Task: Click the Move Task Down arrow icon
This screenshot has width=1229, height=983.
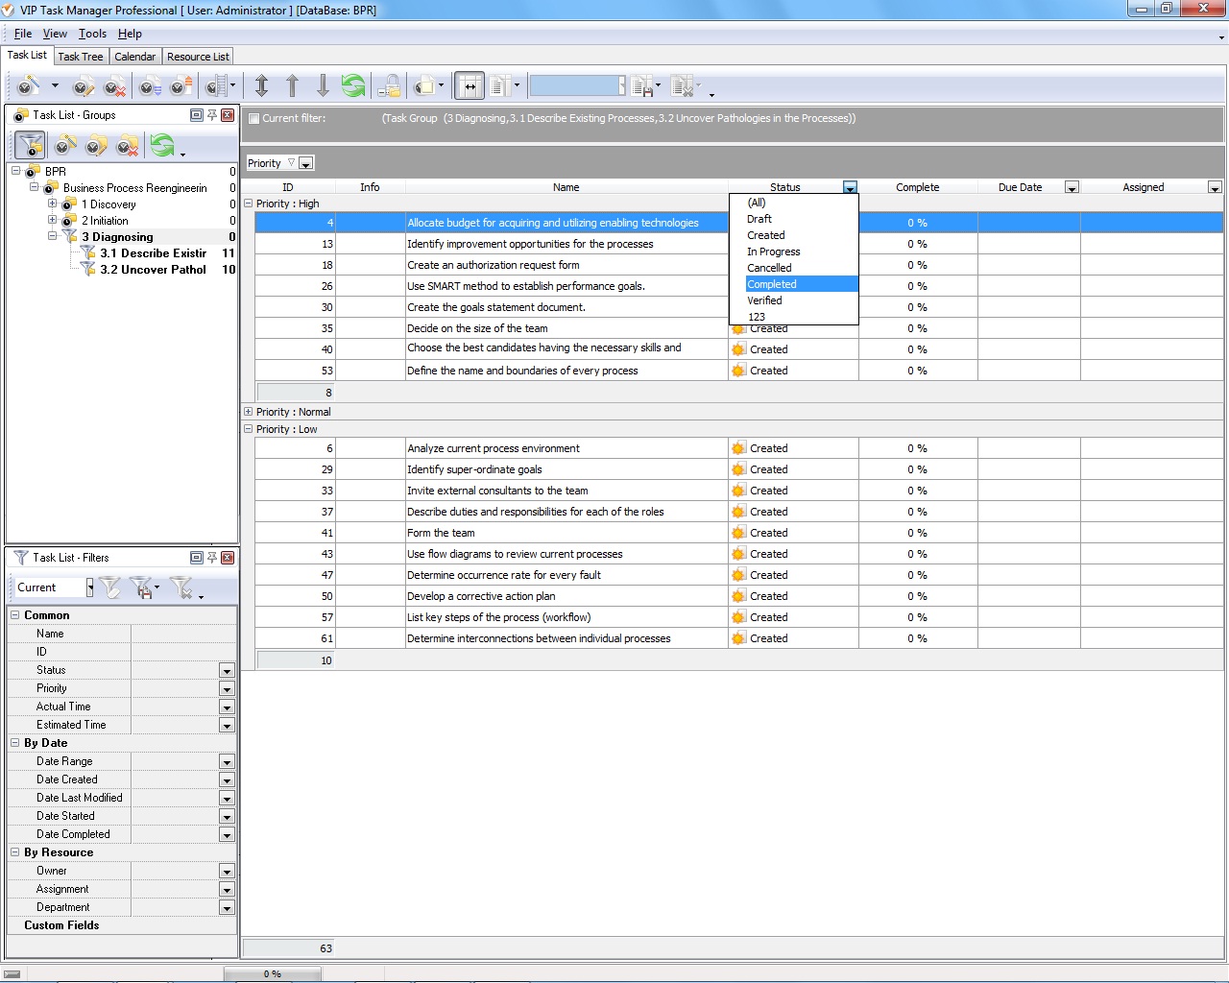Action: click(323, 86)
